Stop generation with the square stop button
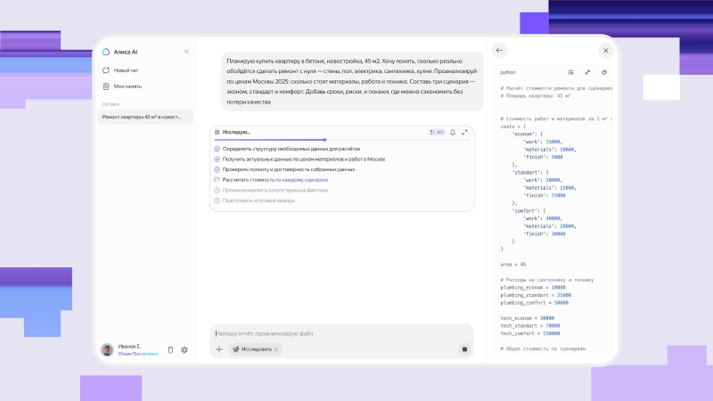The image size is (713, 401). [463, 349]
